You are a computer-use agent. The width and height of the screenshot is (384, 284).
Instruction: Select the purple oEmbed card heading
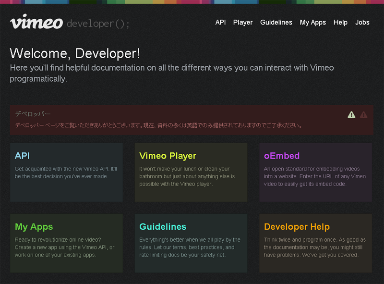click(282, 156)
